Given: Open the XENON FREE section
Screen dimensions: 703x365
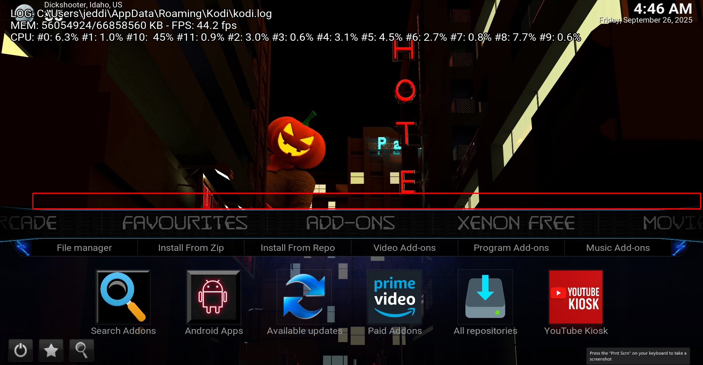Looking at the screenshot, I should coord(516,223).
